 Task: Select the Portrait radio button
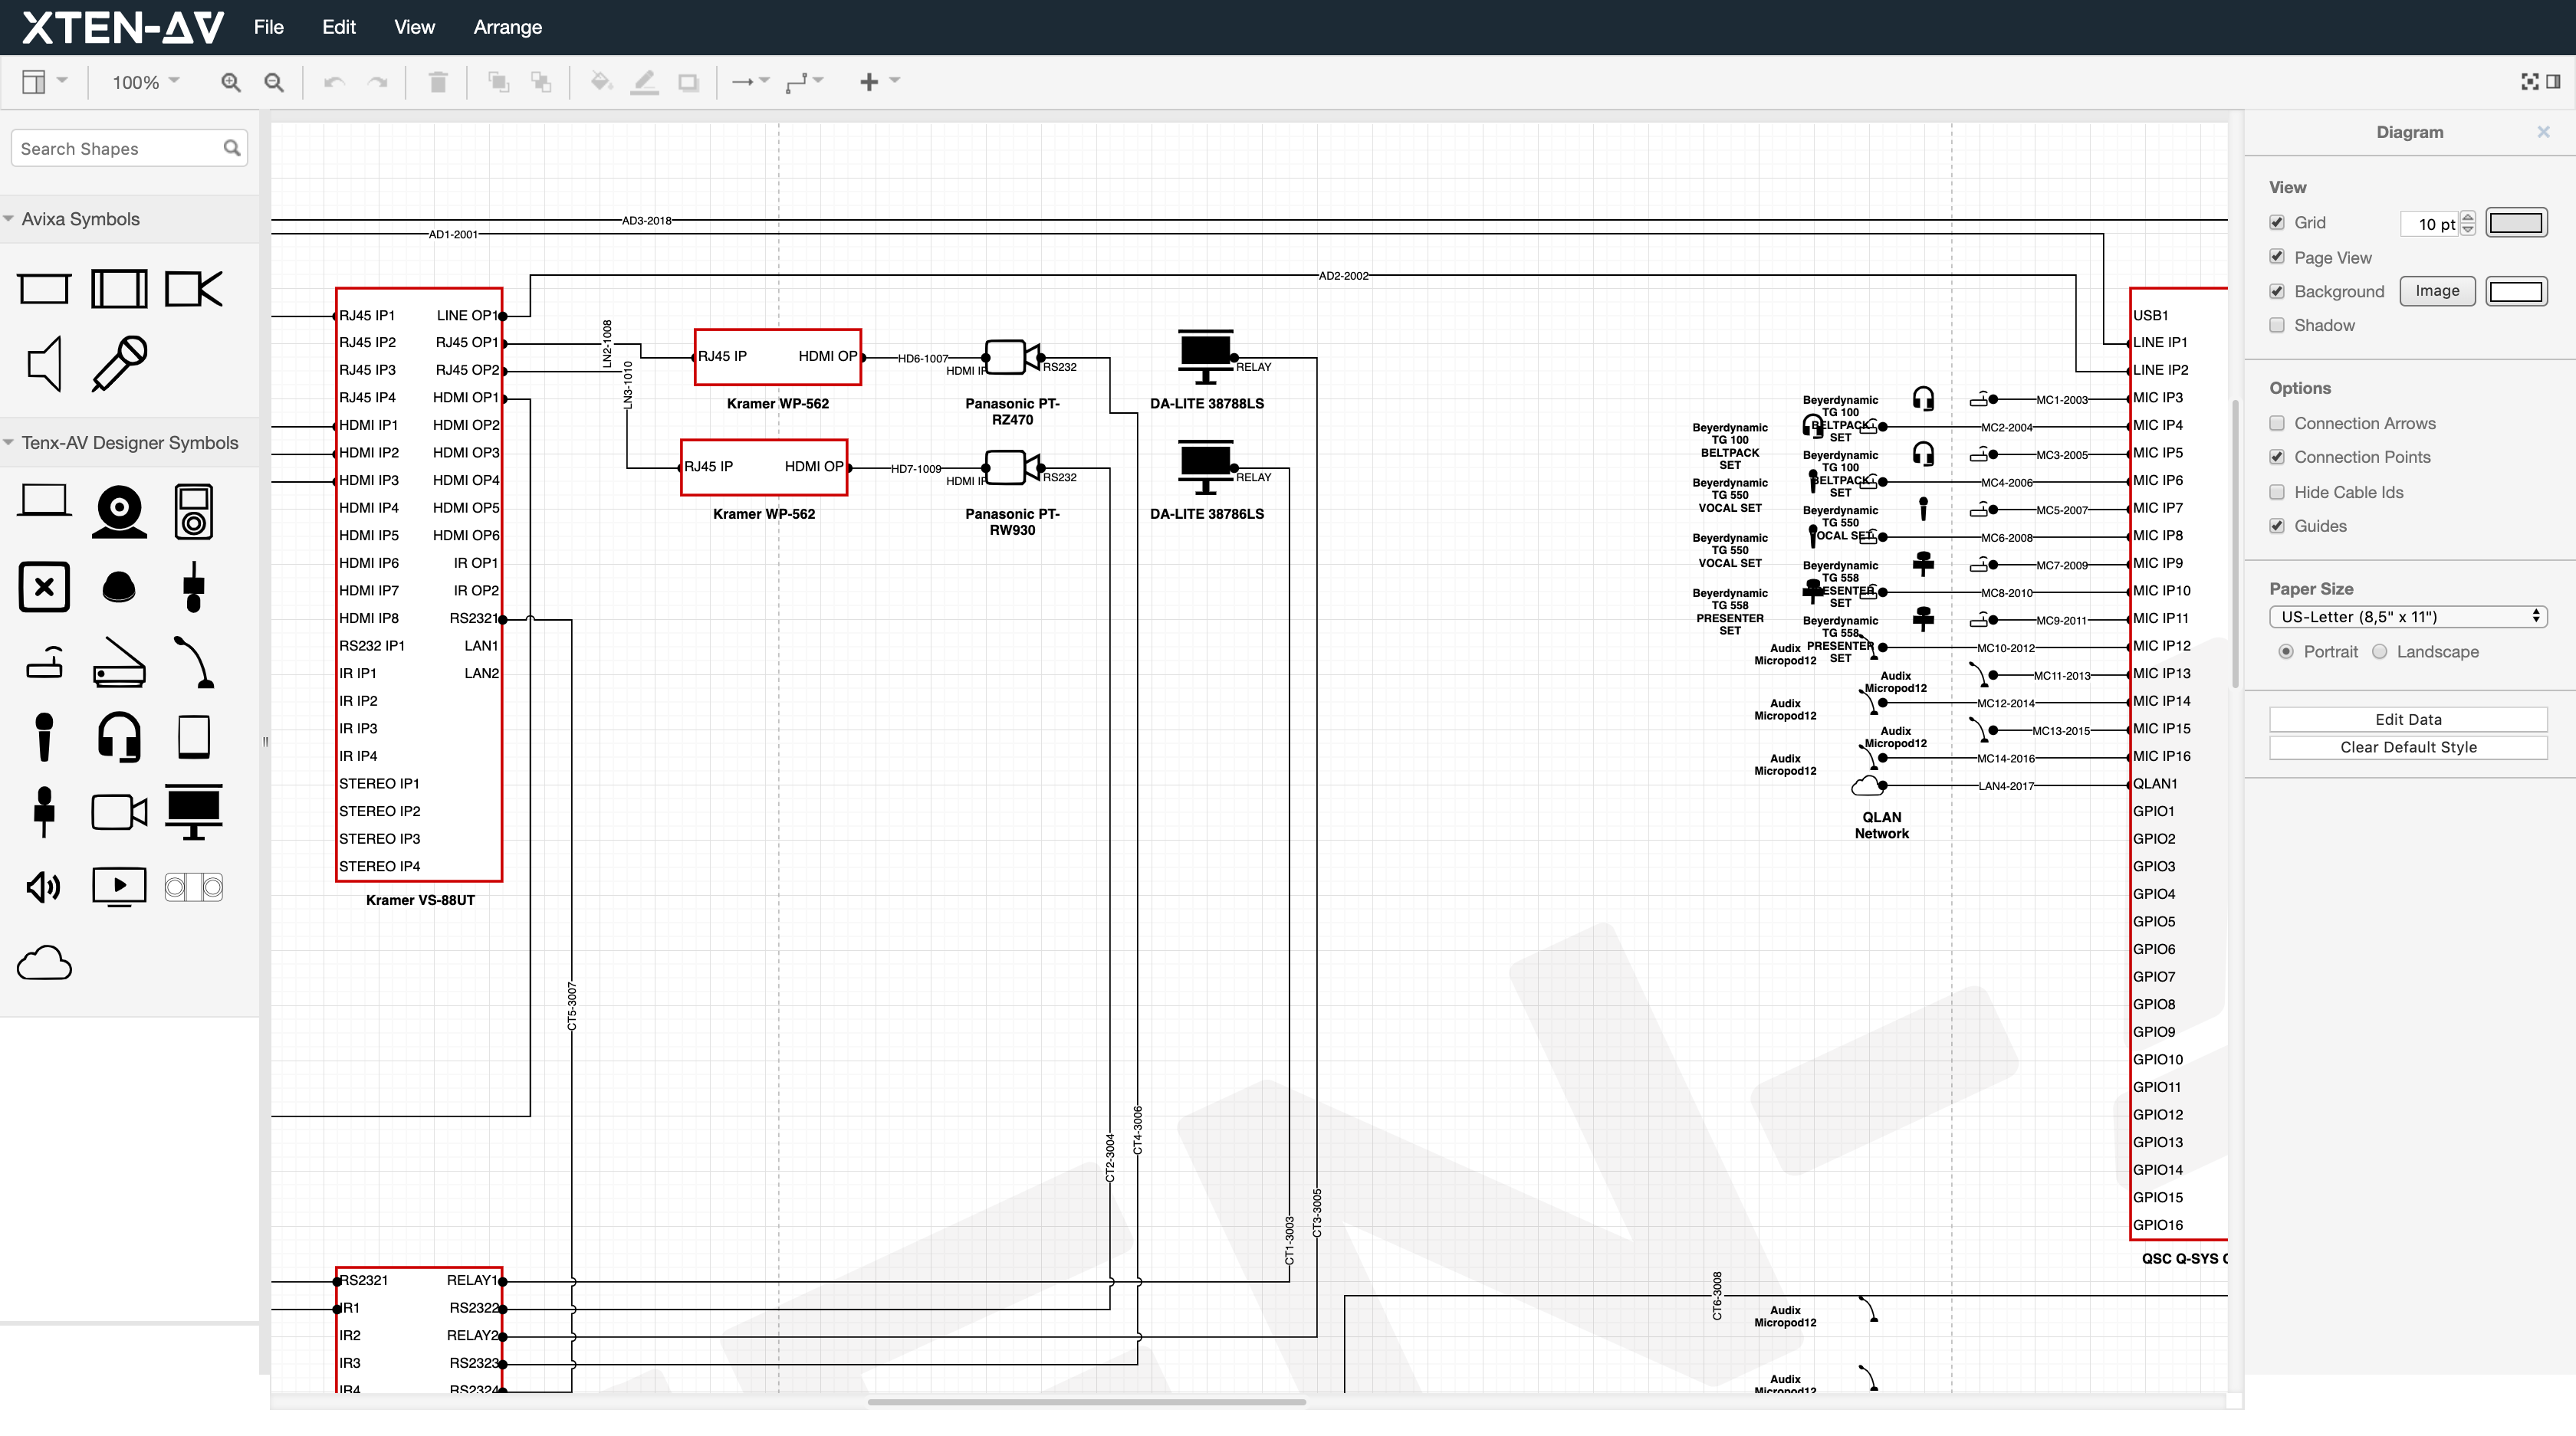[x=2286, y=651]
